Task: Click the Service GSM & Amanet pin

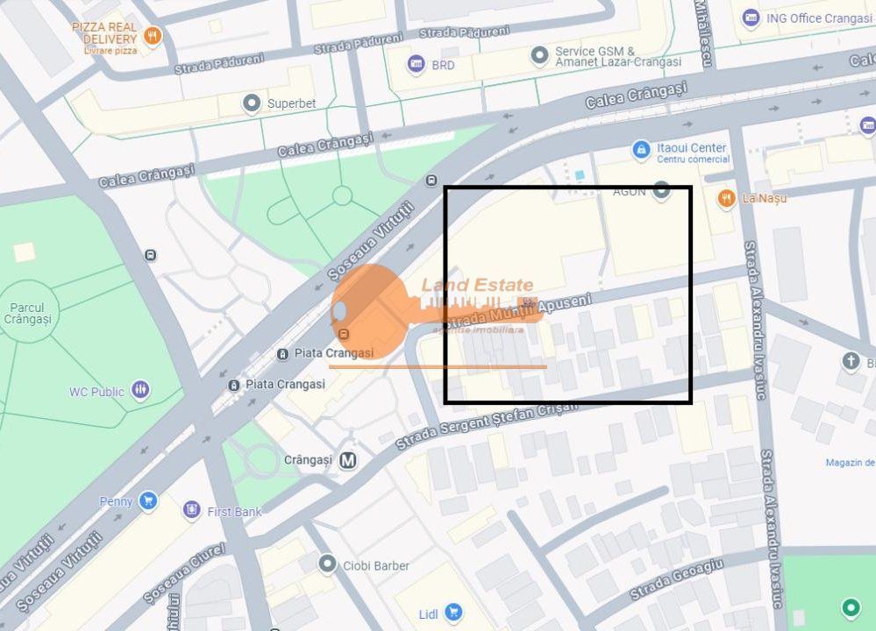Action: tap(539, 55)
